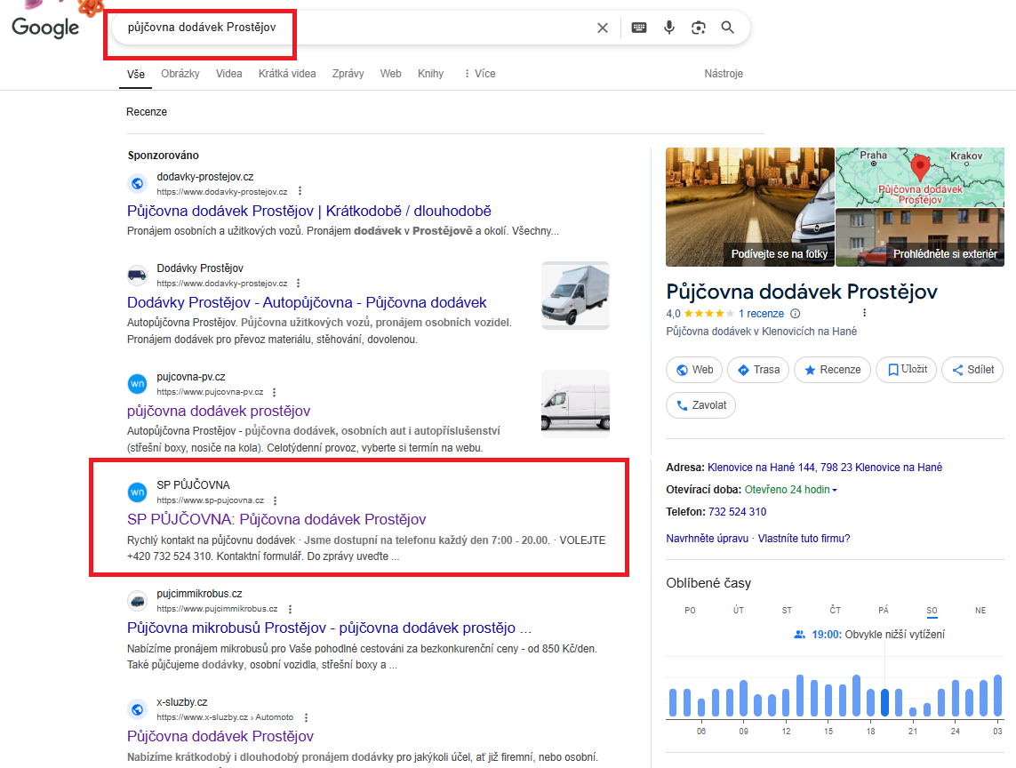This screenshot has height=768, width=1016.
Task: Click the Web button in business panel
Action: pos(694,370)
